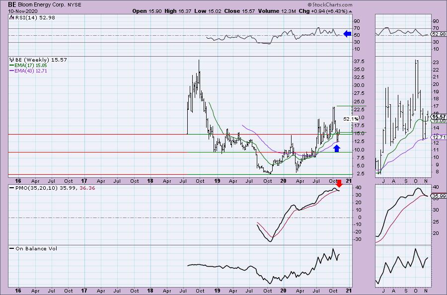This screenshot has width=447, height=295.
Task: Click the BE ticker symbol in title
Action: coord(12,4)
